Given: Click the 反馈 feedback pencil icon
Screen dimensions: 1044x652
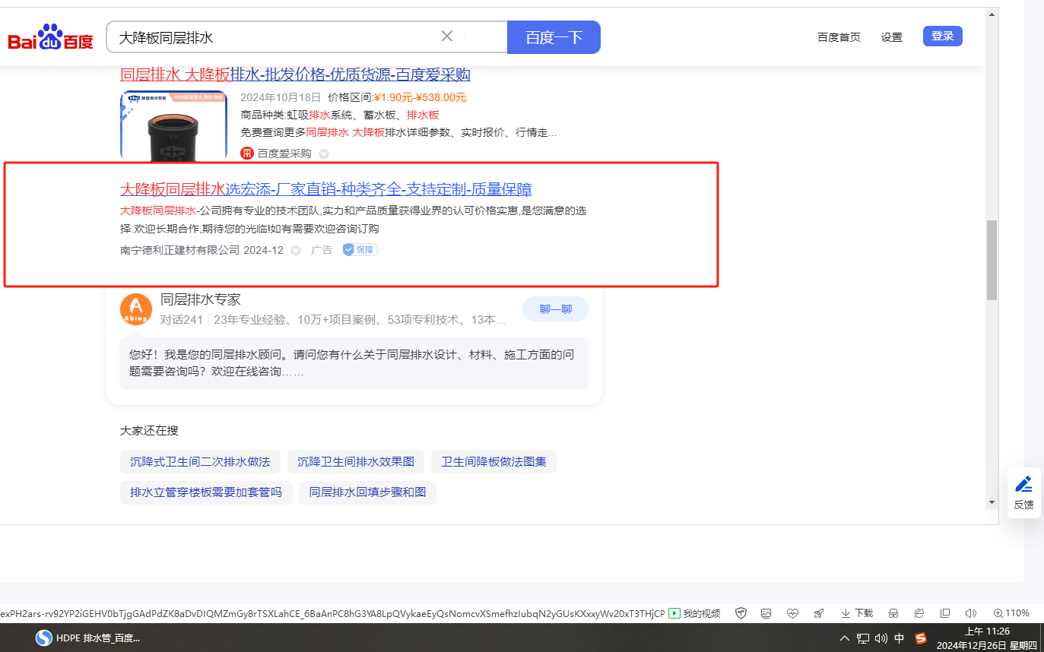Looking at the screenshot, I should [1023, 492].
